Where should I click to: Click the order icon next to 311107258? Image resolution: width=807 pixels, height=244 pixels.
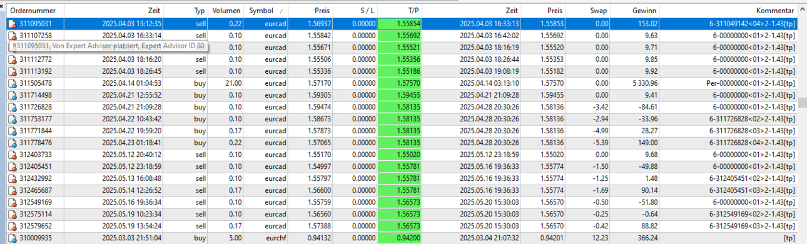[12, 36]
